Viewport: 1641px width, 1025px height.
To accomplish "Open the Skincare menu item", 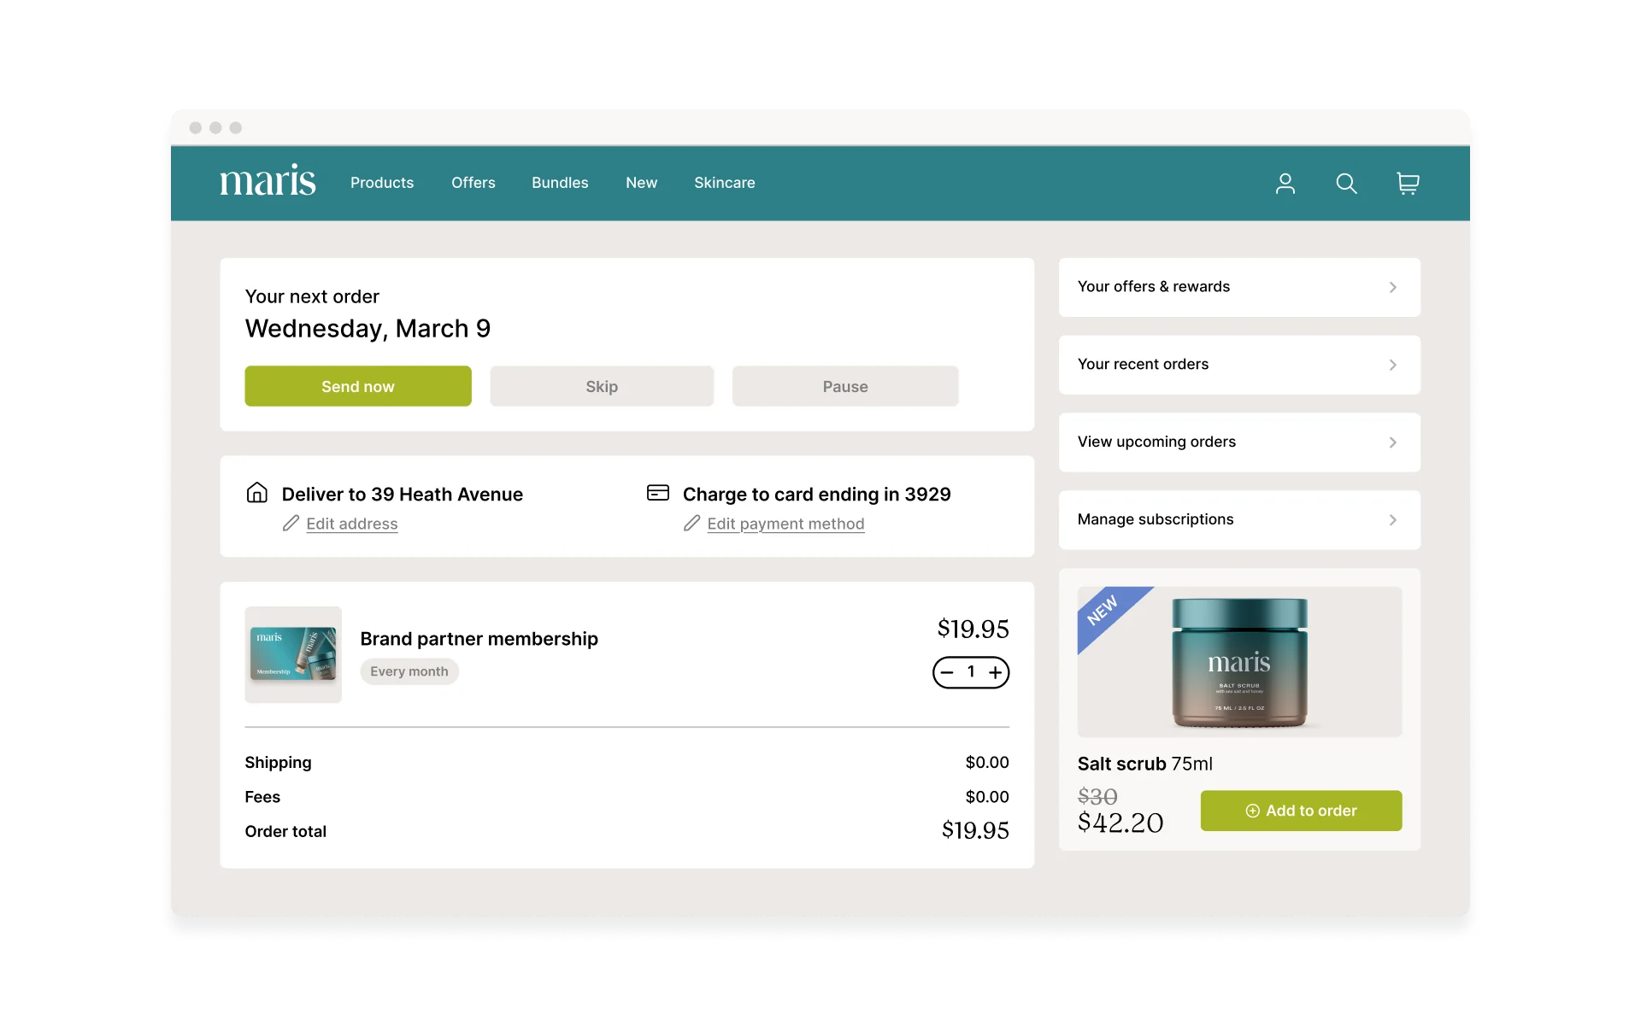I will (724, 183).
